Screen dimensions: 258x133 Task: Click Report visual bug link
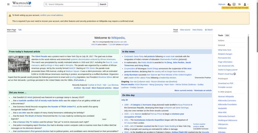[x=225, y=74]
